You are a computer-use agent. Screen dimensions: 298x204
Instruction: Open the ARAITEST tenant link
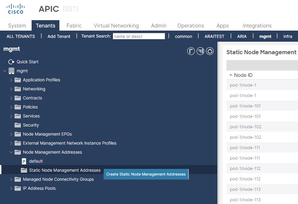[214, 36]
